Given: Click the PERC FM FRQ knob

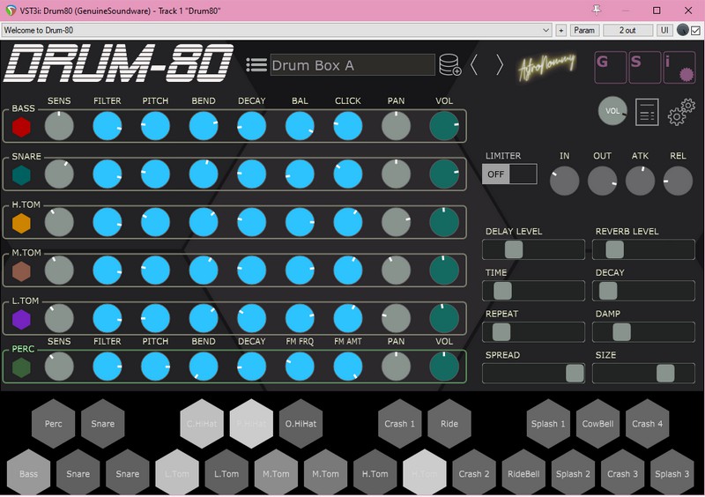Looking at the screenshot, I should pos(300,367).
